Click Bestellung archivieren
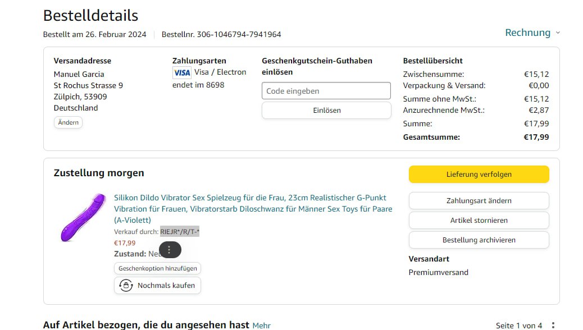Screen dimensions: 583x330 point(479,240)
